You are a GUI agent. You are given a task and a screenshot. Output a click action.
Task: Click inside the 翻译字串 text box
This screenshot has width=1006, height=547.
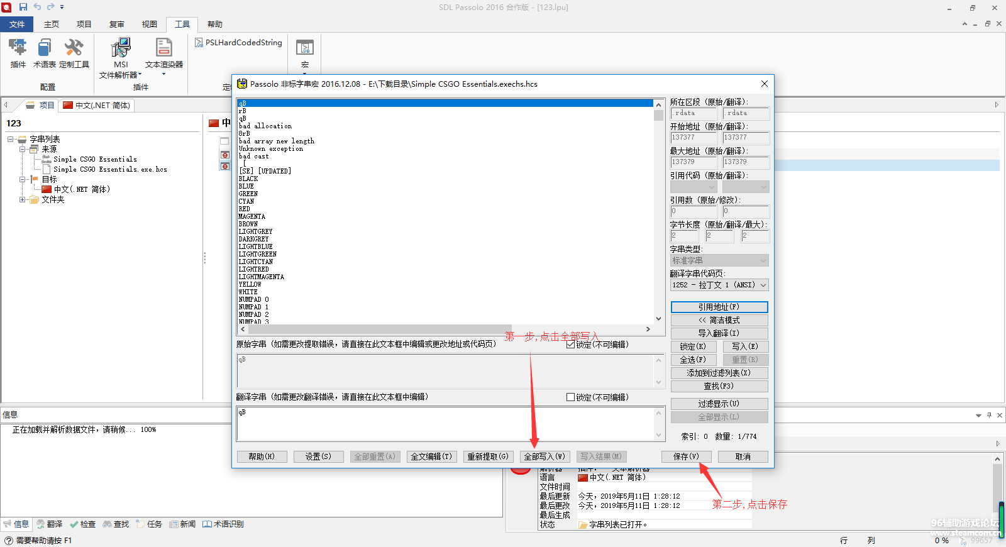445,424
